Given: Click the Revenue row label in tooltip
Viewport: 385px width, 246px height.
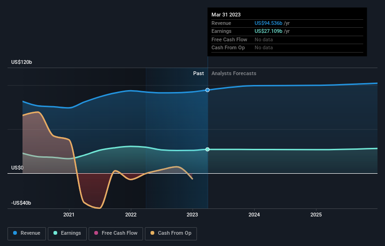Looking at the screenshot, I should click(221, 23).
